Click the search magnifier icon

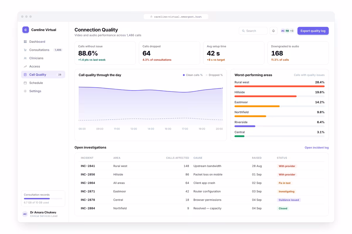243,31
